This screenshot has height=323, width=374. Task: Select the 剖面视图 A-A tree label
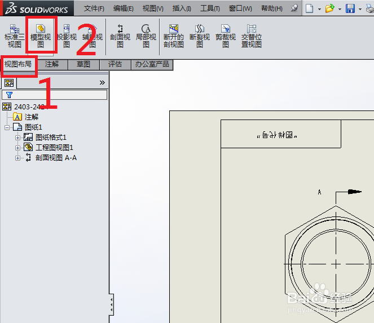pyautogui.click(x=56, y=158)
